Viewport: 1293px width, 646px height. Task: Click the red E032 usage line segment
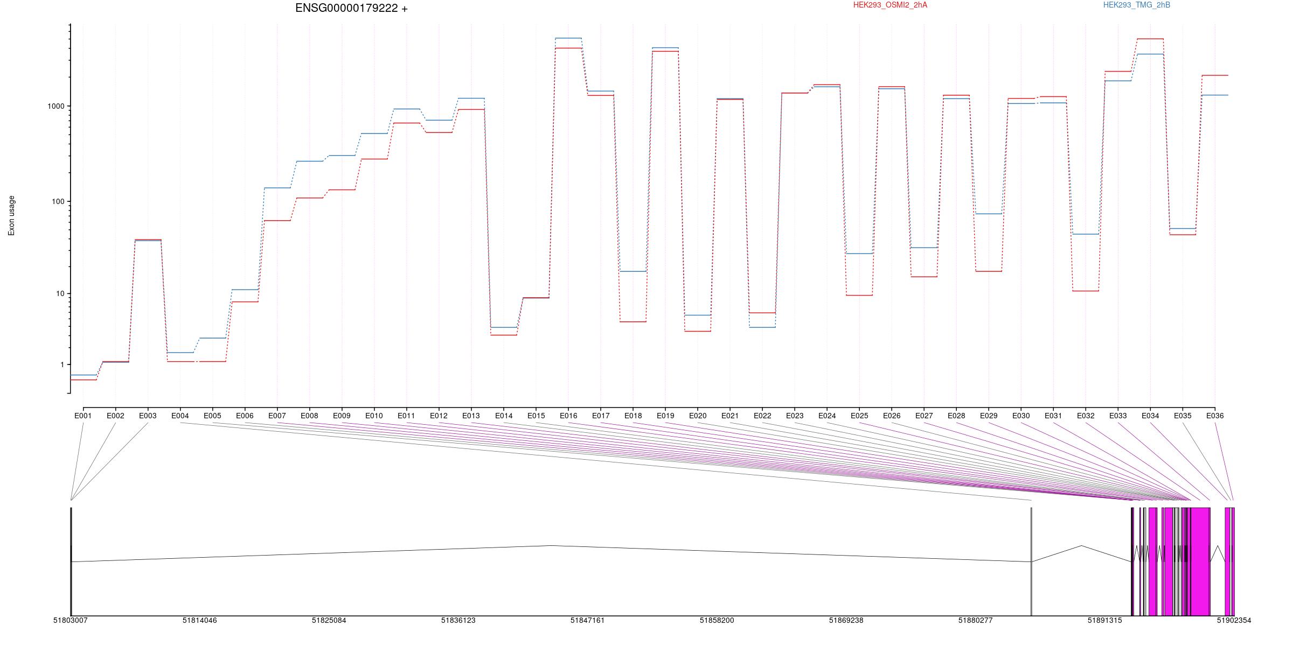tap(1086, 291)
